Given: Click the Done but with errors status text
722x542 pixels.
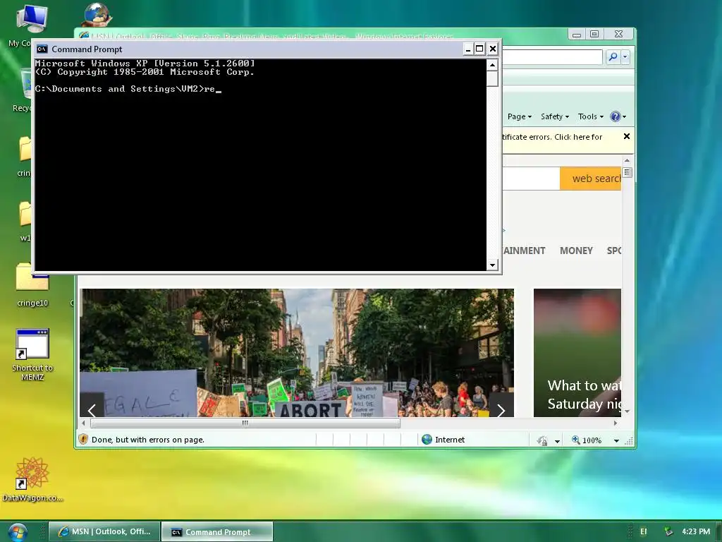Looking at the screenshot, I should (x=148, y=440).
